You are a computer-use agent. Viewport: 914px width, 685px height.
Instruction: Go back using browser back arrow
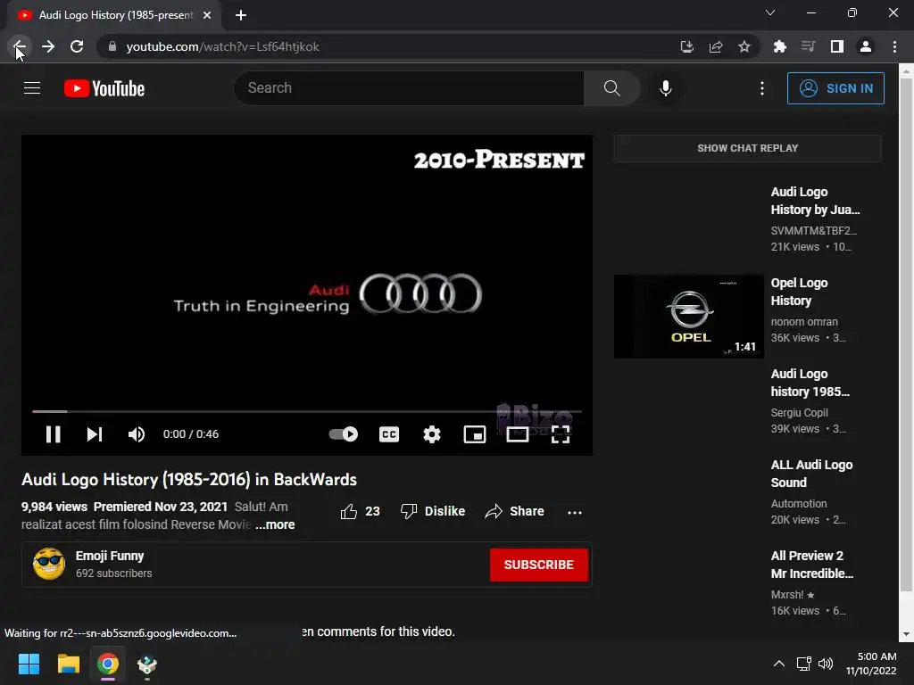20,46
